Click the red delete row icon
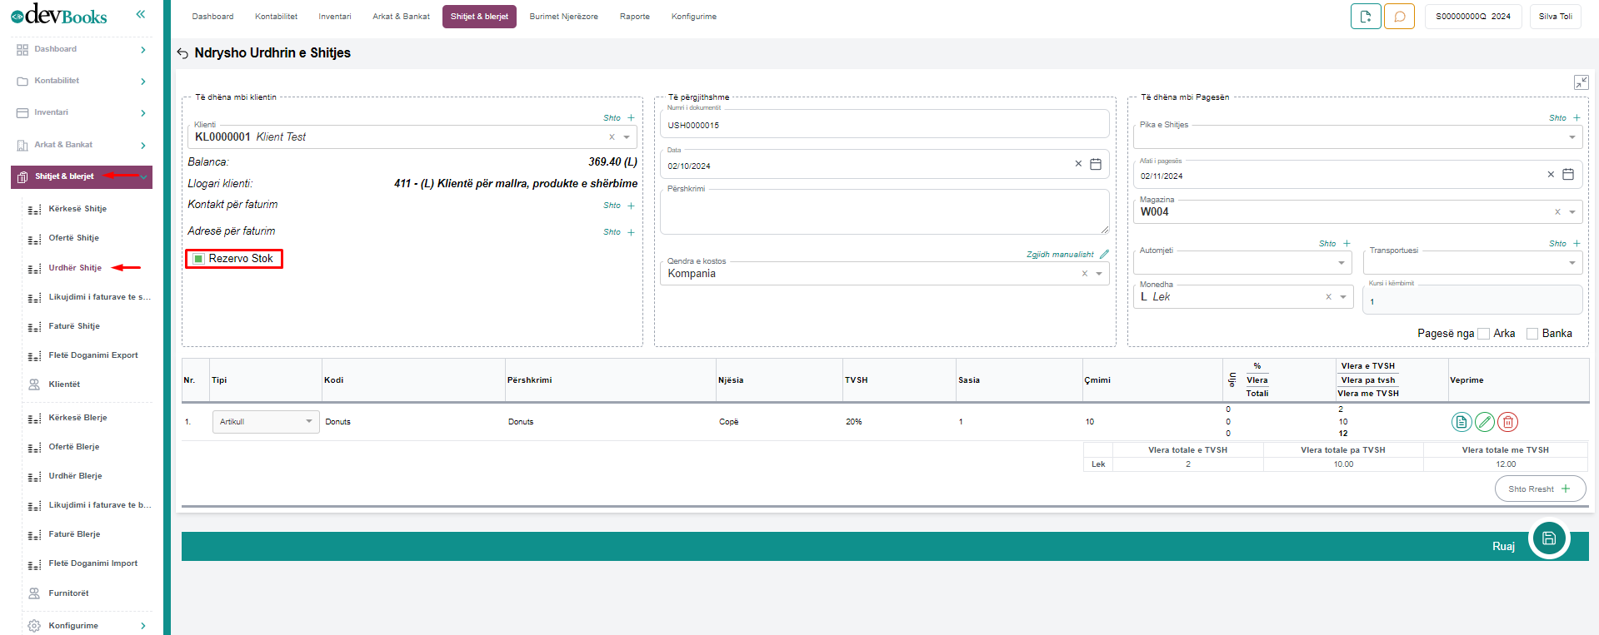The height and width of the screenshot is (635, 1599). pos(1507,422)
